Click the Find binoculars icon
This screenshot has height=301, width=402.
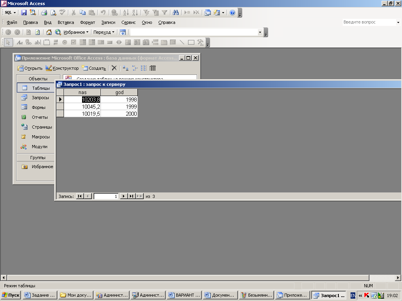175,13
